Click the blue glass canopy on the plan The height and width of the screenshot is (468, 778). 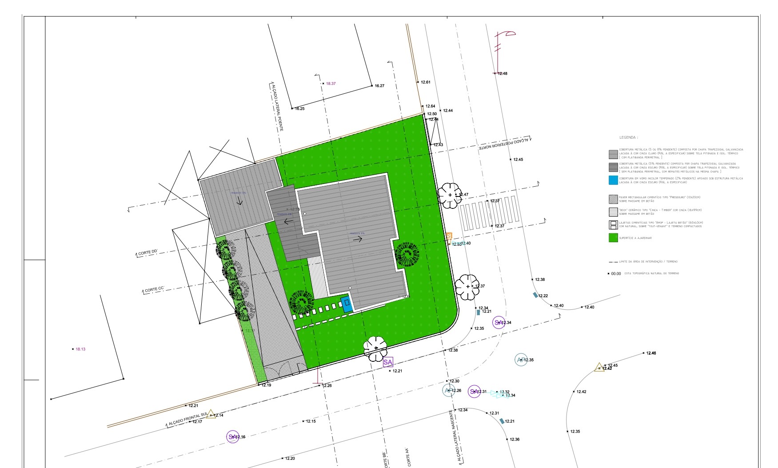pyautogui.click(x=347, y=304)
